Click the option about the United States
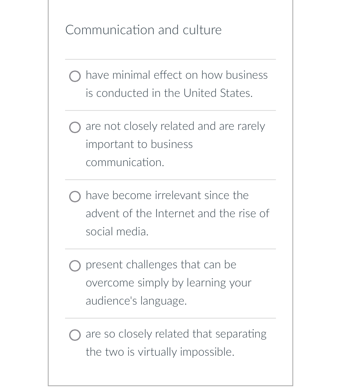The image size is (341, 387). coord(176,84)
